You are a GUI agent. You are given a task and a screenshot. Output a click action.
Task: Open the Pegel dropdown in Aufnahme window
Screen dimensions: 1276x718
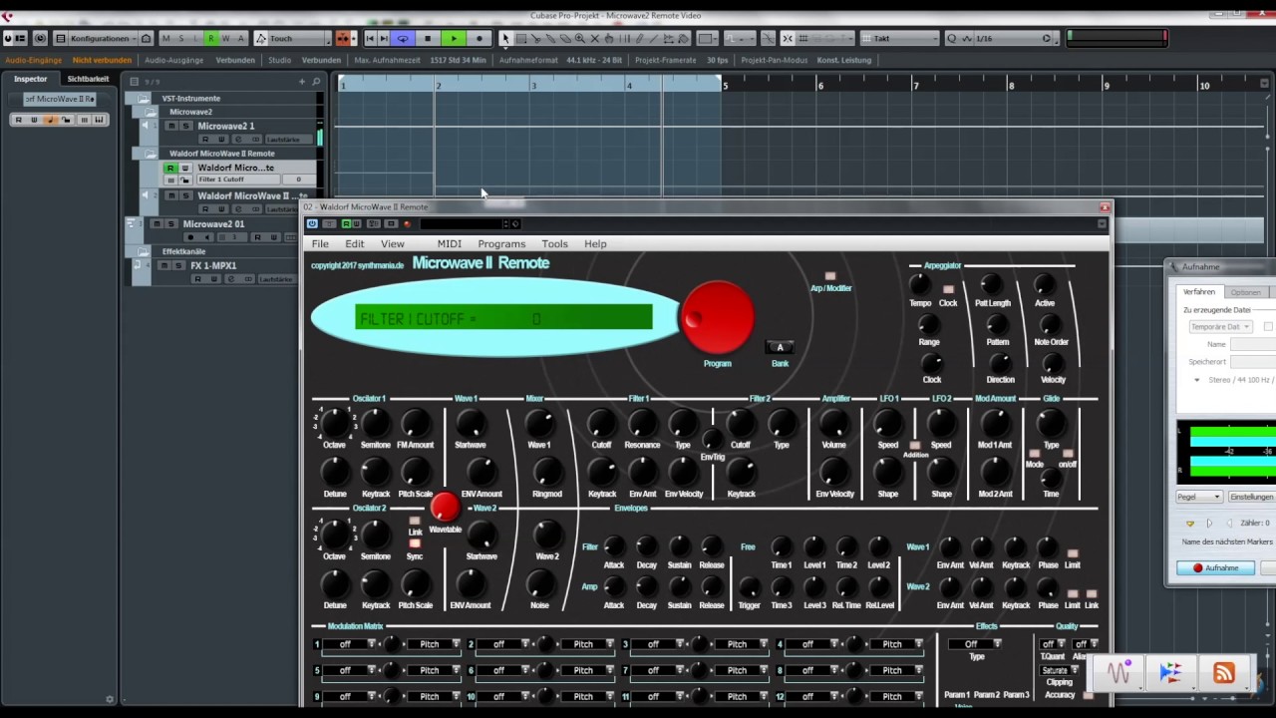(x=1198, y=497)
